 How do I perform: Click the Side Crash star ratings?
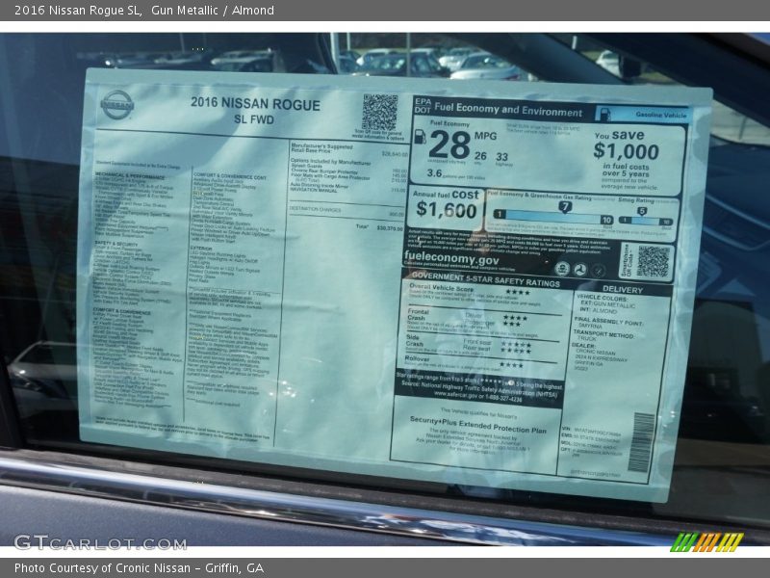[516, 348]
